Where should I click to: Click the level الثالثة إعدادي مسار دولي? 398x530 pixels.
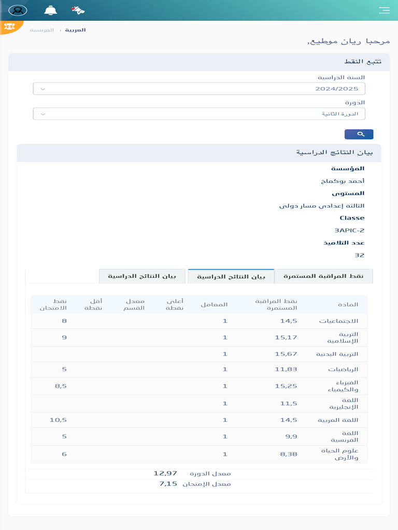coord(322,206)
